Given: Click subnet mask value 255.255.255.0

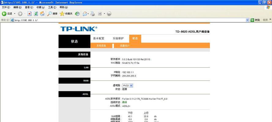Looking at the screenshot, I should (129, 76).
